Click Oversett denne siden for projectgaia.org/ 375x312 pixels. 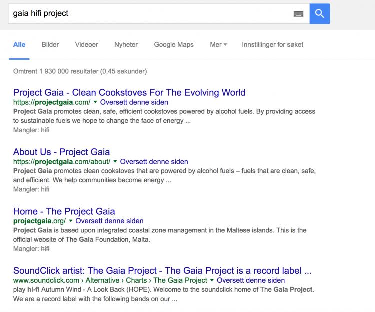point(110,221)
